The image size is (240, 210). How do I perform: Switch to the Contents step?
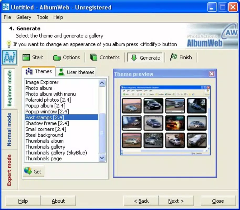coord(105,57)
